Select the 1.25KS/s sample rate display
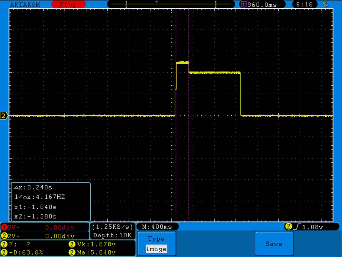Screen dimensions: 342x257 coord(112,227)
